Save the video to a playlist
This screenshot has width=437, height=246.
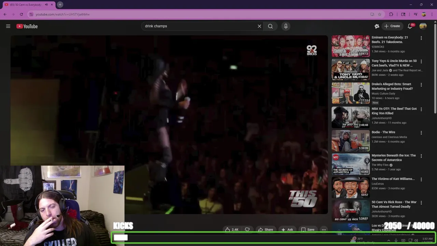308,230
